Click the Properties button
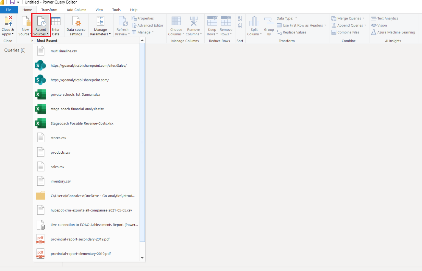Image resolution: width=422 pixels, height=271 pixels. pyautogui.click(x=143, y=18)
